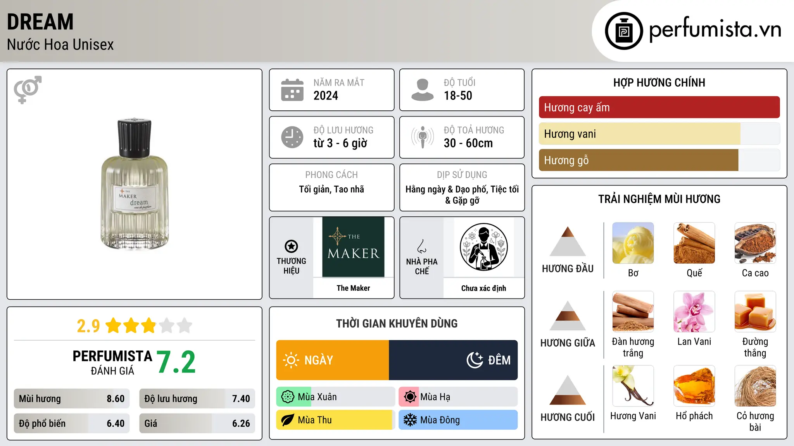Click the unisex gender symbol icon
Screen dimensions: 794x446
(28, 89)
